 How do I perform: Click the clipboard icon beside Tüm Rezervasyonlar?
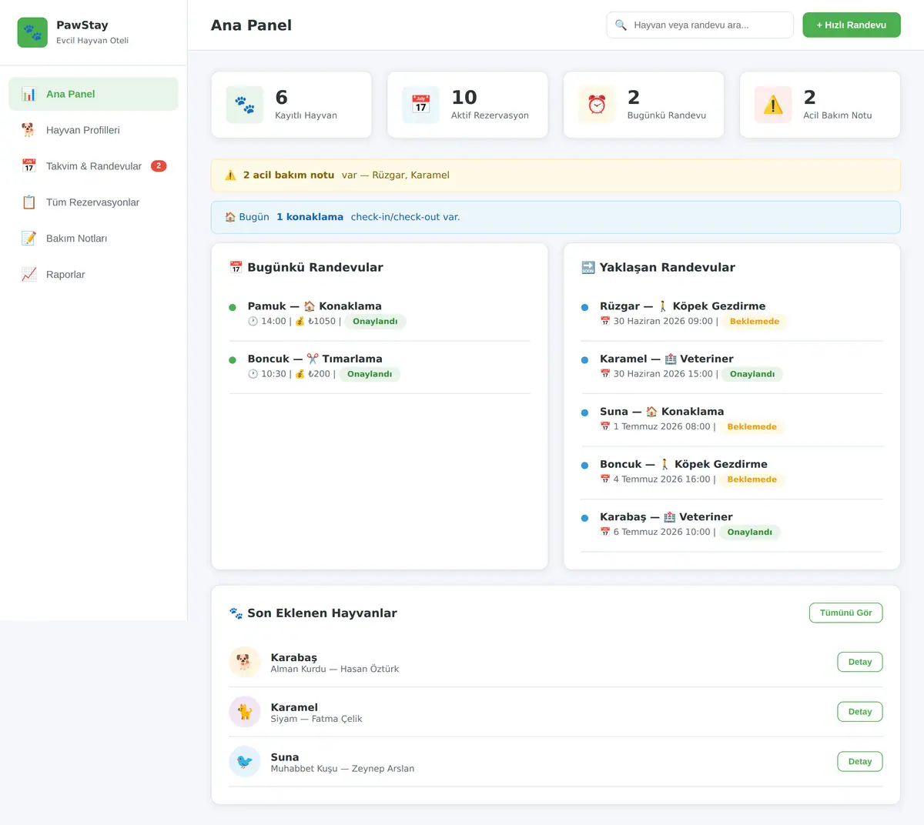pos(29,202)
